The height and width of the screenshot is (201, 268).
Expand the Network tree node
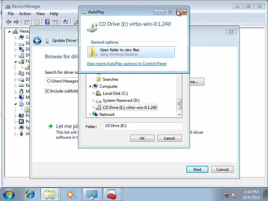(90, 114)
